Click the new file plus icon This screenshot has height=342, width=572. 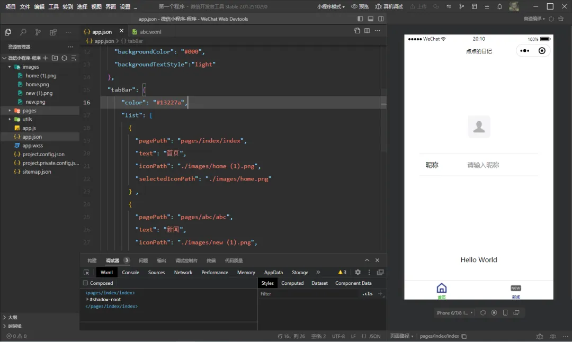tap(45, 58)
